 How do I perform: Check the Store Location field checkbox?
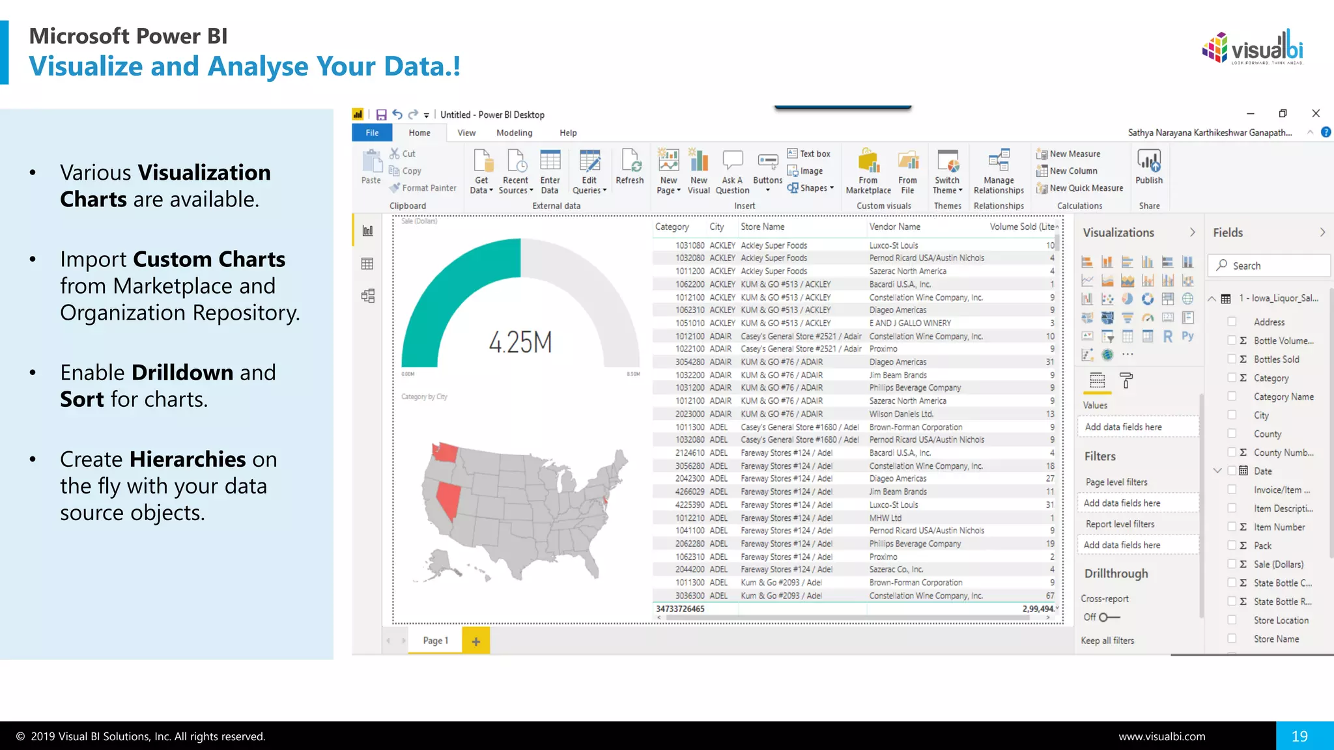click(1232, 620)
